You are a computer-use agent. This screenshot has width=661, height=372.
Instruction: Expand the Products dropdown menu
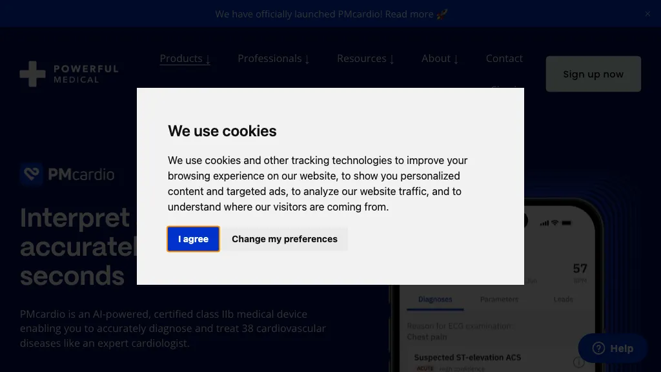point(185,59)
